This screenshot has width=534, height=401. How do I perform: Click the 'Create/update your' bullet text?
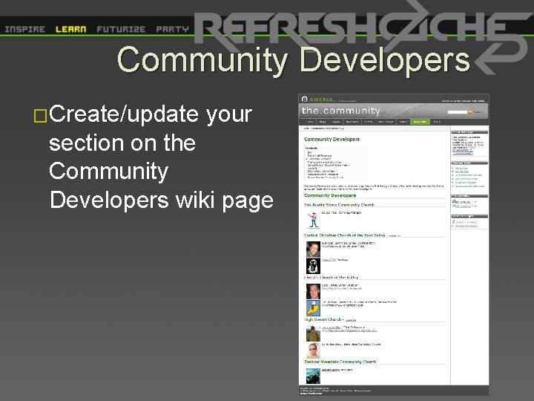151,114
